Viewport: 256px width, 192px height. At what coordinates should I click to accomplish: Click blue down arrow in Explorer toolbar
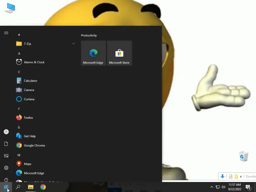pyautogui.click(x=222, y=176)
